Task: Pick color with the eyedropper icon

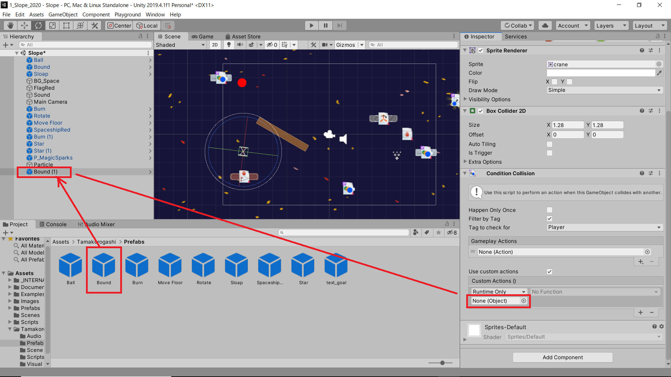Action: click(659, 73)
